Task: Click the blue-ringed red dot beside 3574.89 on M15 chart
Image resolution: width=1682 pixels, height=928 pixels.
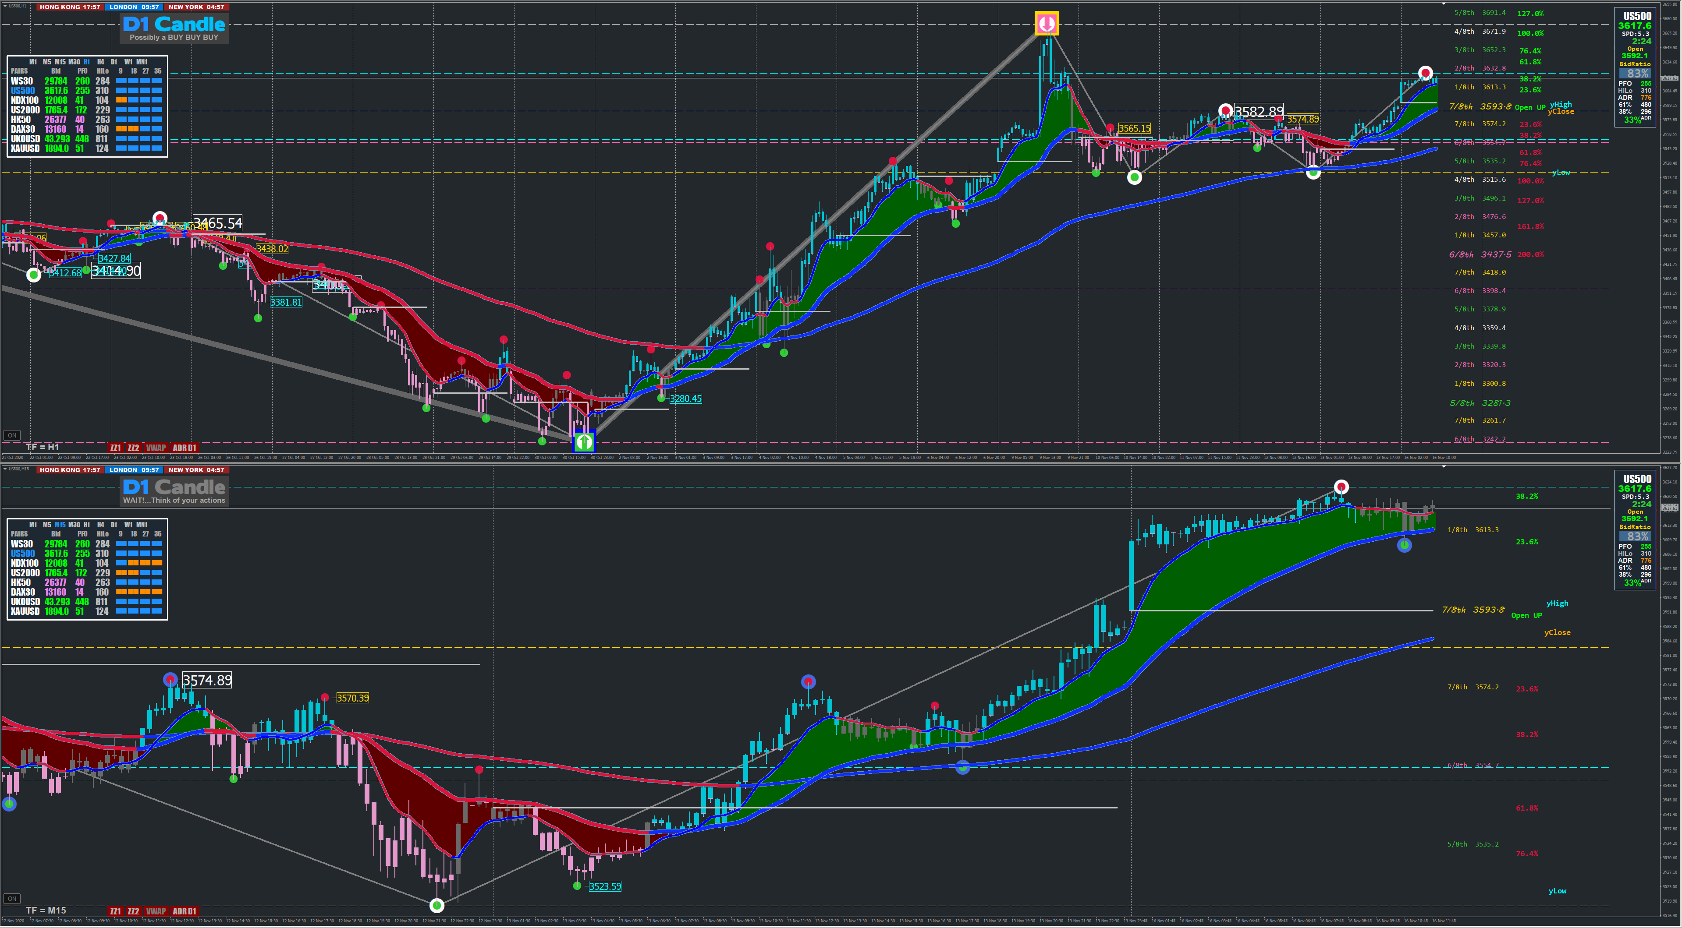Action: [170, 680]
